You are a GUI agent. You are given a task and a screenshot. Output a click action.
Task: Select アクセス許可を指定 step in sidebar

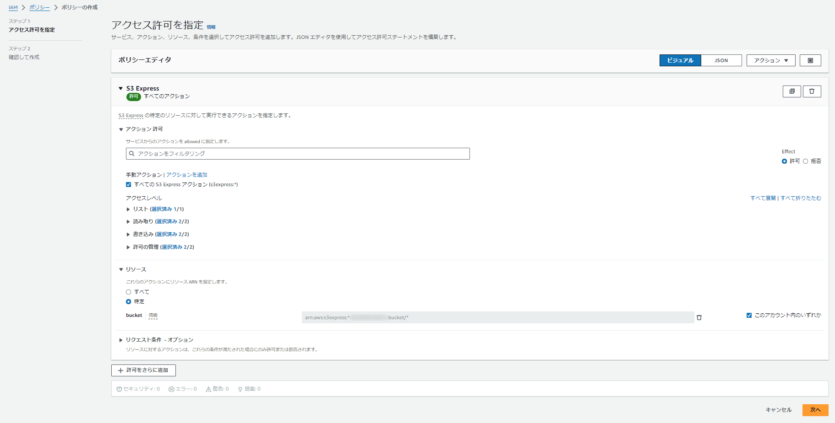(32, 30)
